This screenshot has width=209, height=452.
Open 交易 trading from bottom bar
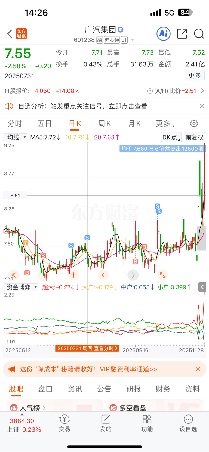(64, 423)
